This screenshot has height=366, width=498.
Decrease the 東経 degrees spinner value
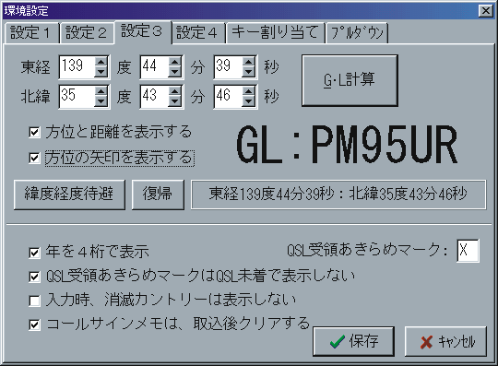101,72
